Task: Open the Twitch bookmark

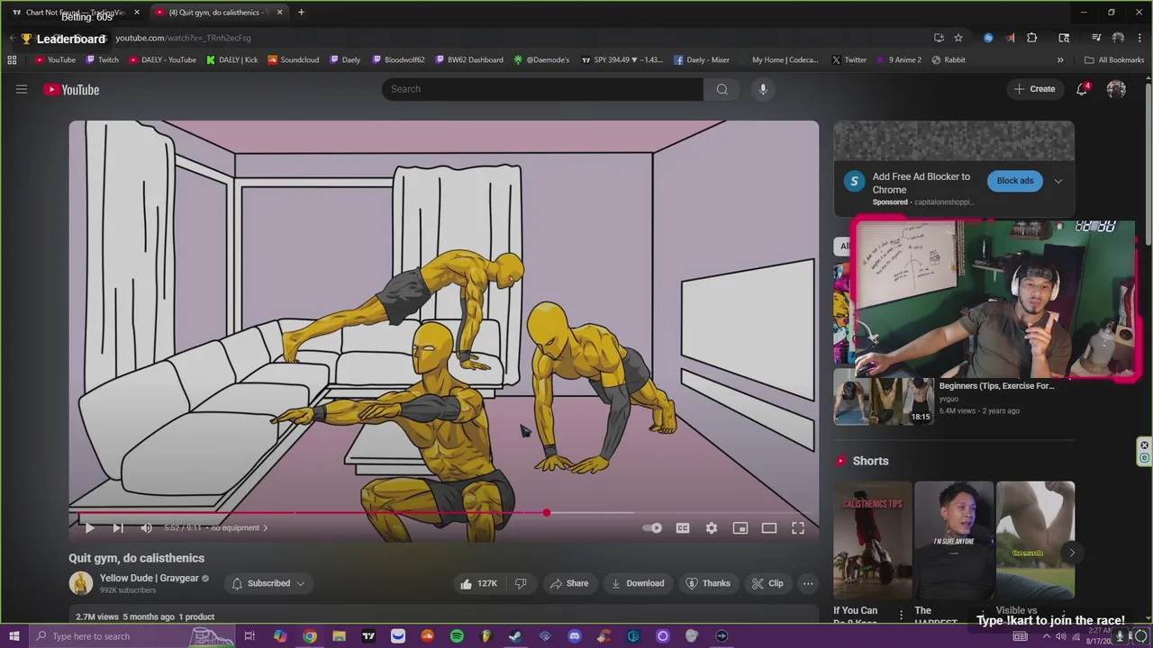Action: [102, 60]
